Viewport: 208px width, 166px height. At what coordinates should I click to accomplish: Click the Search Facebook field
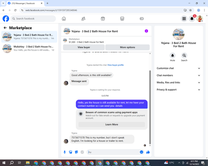[33, 19]
